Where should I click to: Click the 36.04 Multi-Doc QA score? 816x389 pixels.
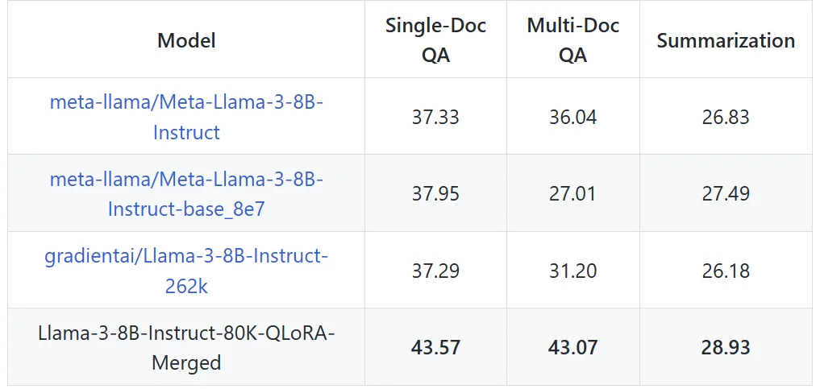pos(573,117)
